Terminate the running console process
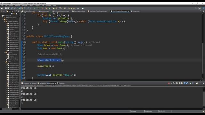Image resolution: width=205 pixels, height=115 pixels. [x=169, y=83]
